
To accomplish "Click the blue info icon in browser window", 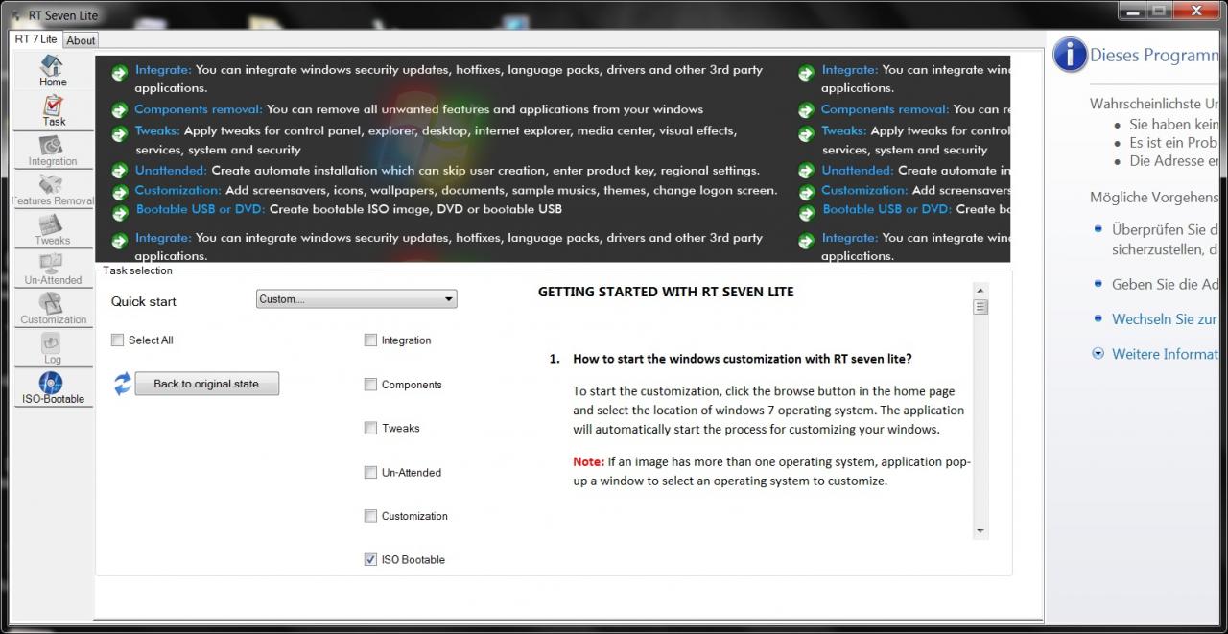I will (1070, 55).
